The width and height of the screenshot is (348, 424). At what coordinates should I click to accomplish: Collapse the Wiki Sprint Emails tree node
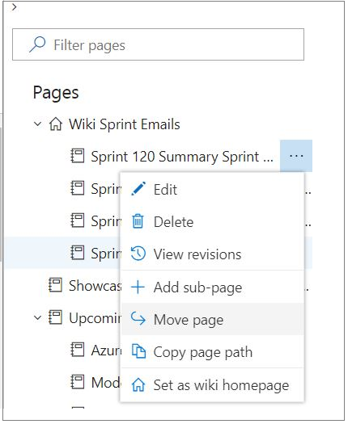pyautogui.click(x=38, y=124)
